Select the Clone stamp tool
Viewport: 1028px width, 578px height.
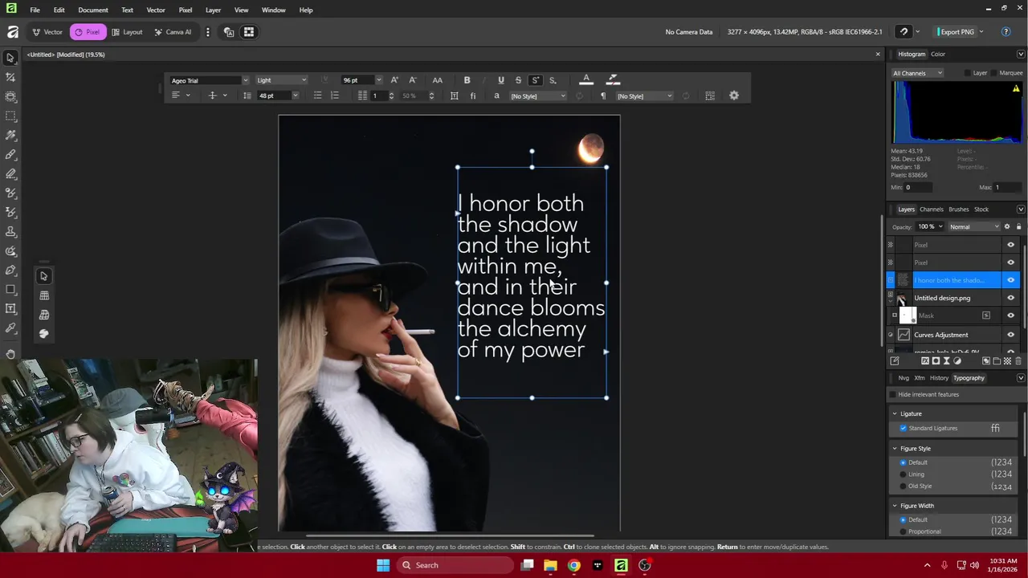tap(10, 231)
